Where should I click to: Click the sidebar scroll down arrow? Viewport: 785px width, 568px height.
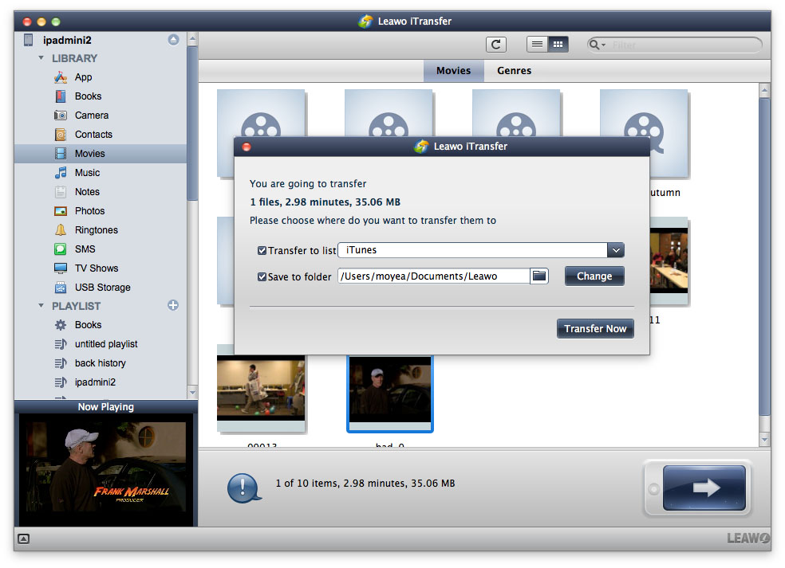coord(192,393)
